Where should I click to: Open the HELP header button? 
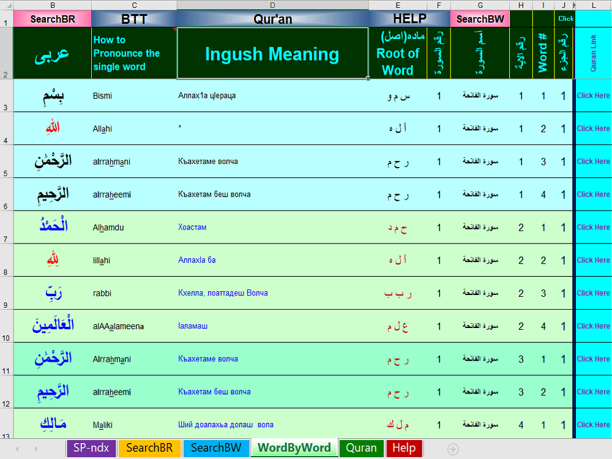(x=409, y=19)
